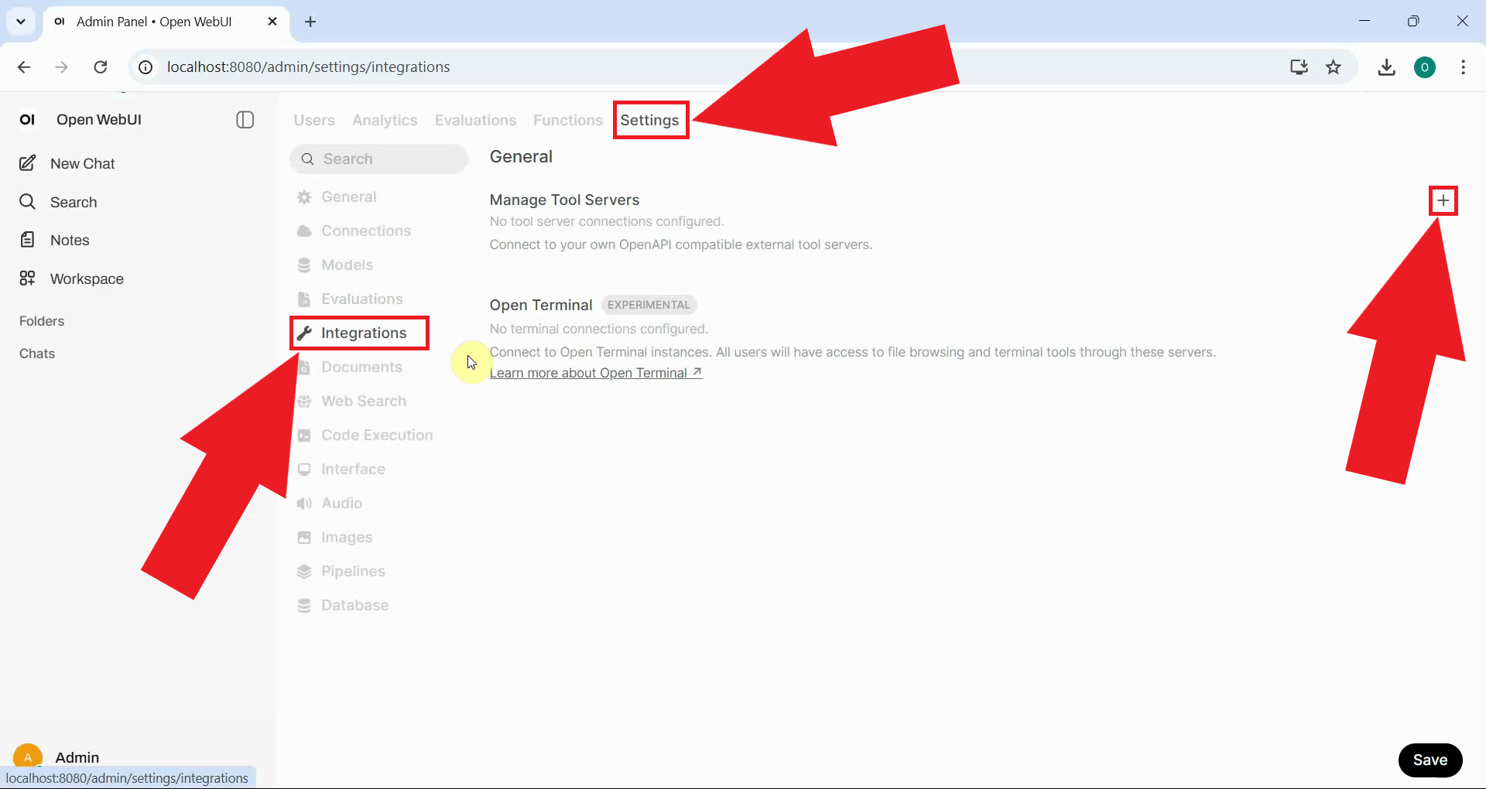View site information icon

click(146, 67)
